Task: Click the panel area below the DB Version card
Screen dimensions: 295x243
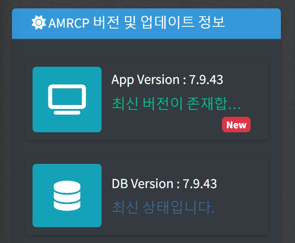Action: tap(146, 239)
